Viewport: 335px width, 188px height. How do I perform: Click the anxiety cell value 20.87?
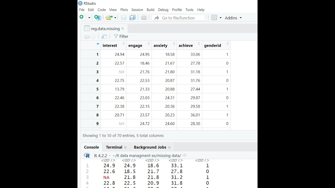(170, 80)
